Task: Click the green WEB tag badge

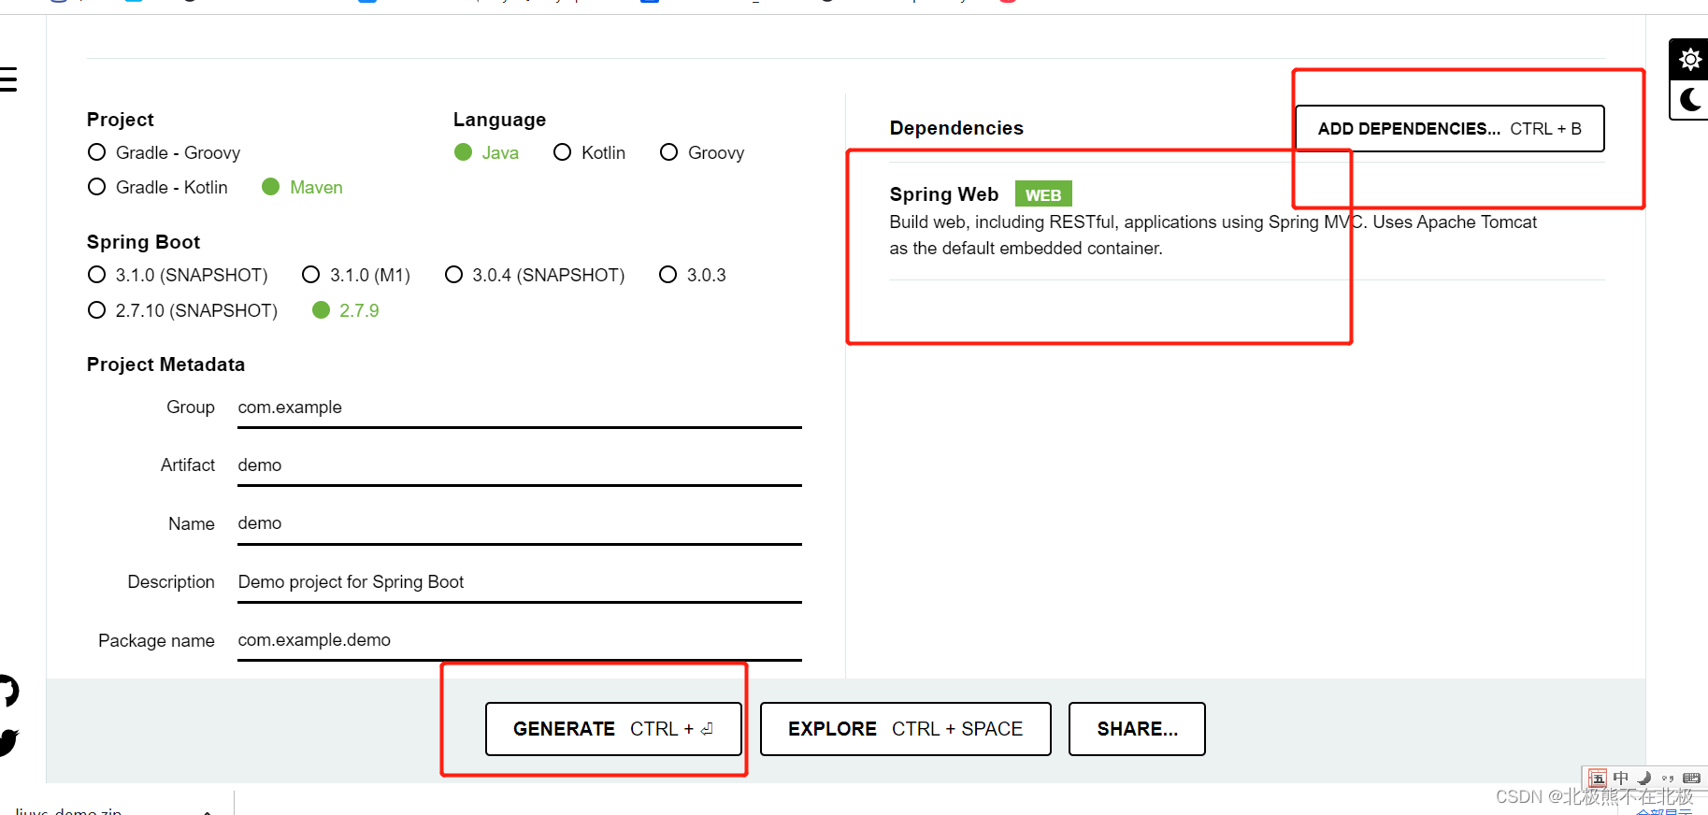Action: [x=1043, y=194]
